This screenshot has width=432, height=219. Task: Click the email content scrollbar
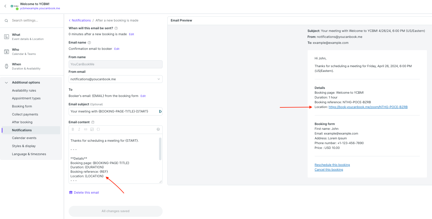(x=160, y=149)
